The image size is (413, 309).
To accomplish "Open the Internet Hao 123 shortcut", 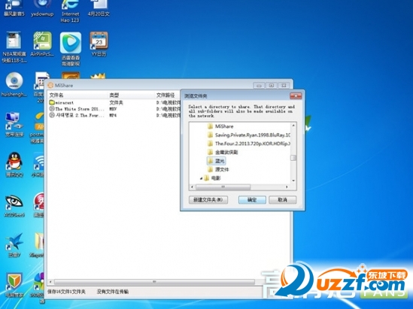I will coord(70,11).
